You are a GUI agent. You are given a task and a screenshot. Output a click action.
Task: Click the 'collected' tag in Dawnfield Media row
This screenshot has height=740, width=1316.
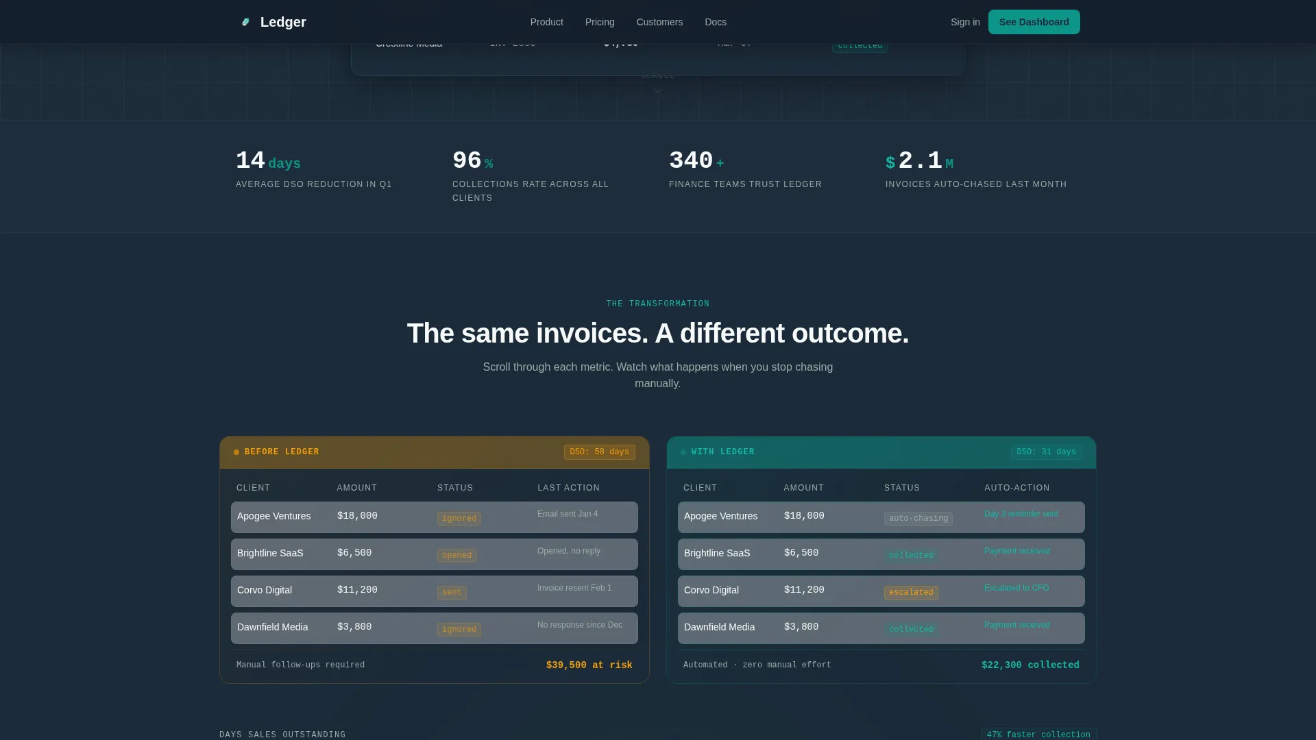(911, 630)
